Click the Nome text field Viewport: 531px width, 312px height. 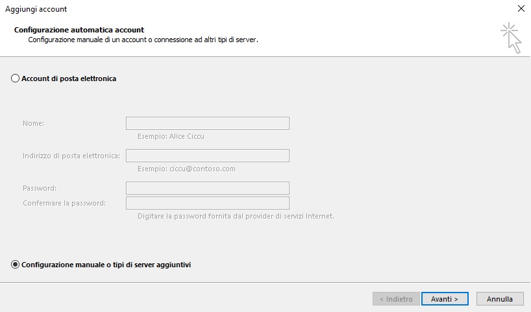[208, 123]
